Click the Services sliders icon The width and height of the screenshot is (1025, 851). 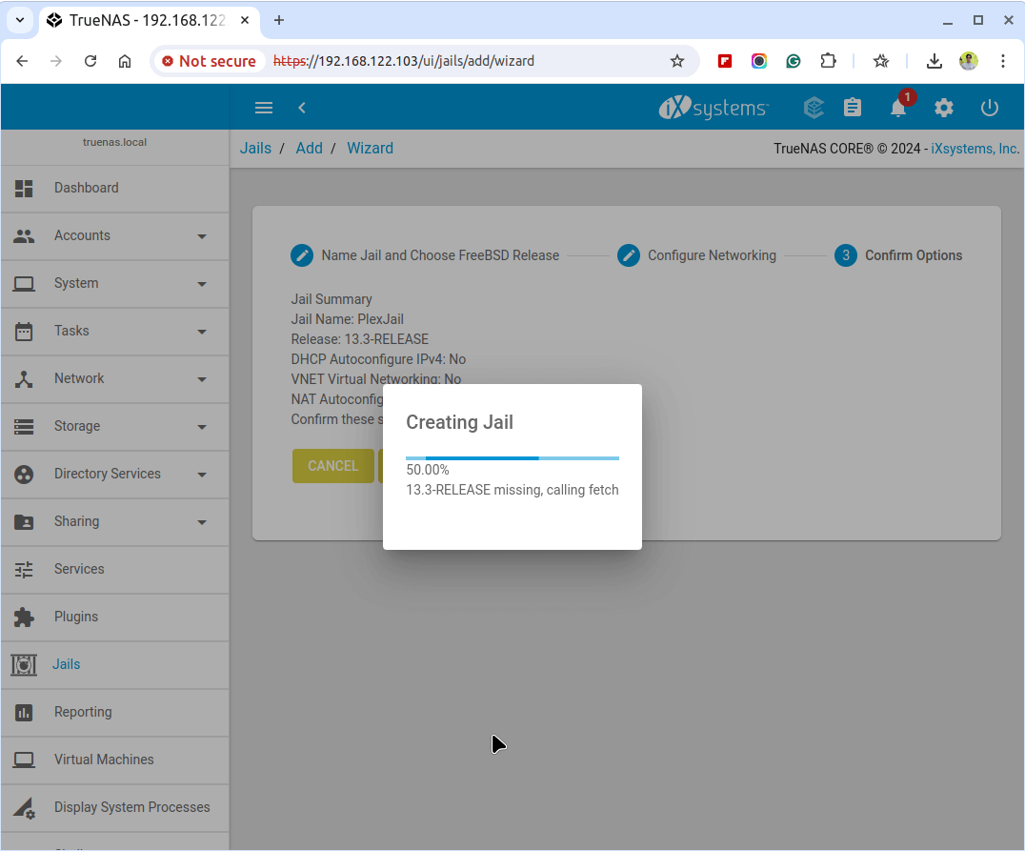tap(24, 570)
